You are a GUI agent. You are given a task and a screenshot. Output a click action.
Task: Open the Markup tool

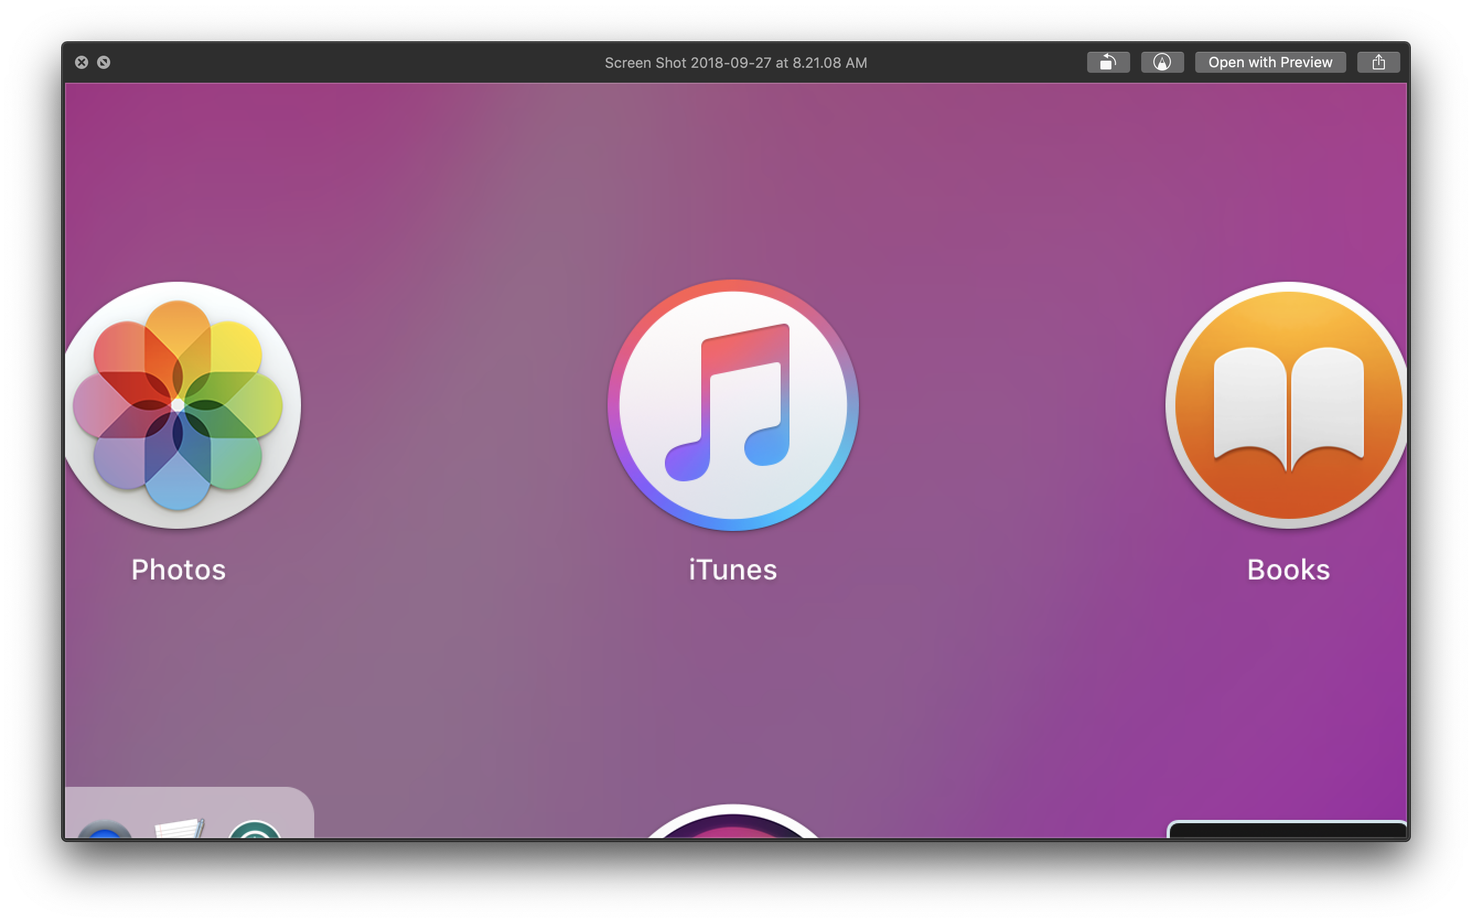point(1162,62)
